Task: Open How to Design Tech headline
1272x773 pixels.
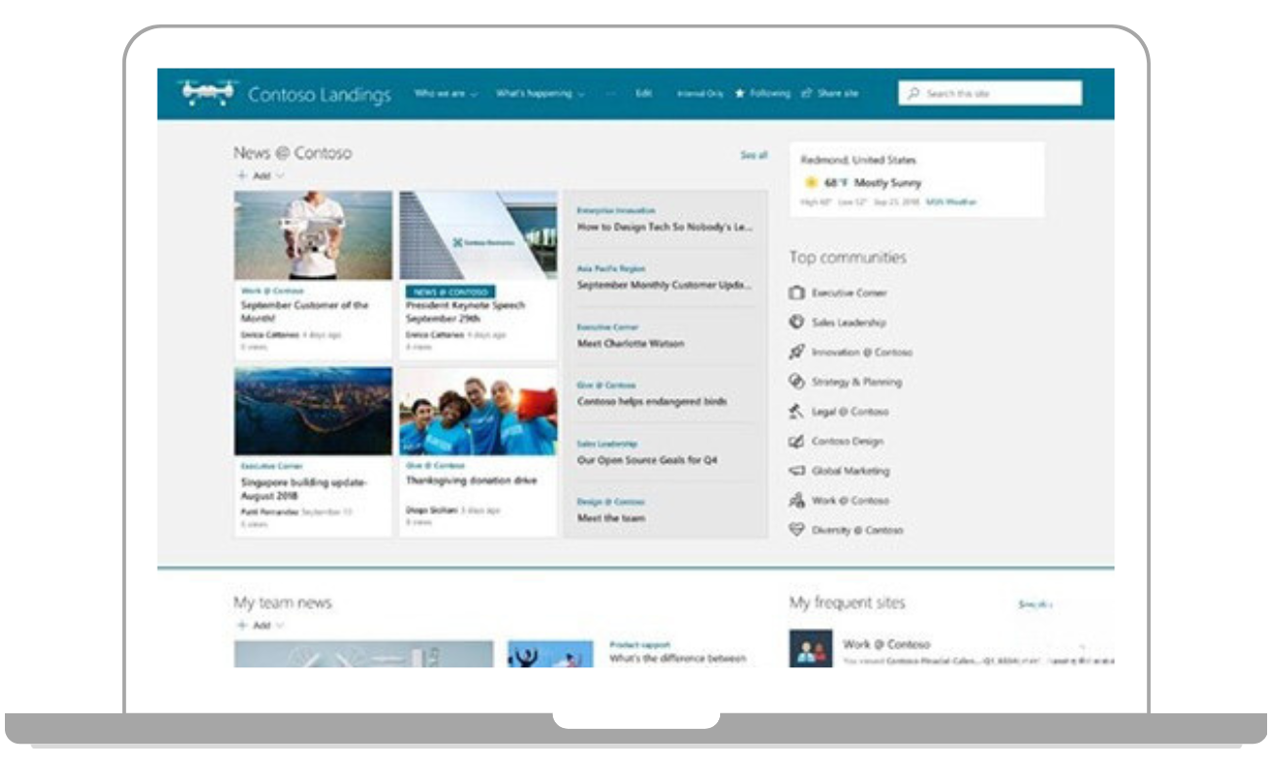Action: pos(665,227)
